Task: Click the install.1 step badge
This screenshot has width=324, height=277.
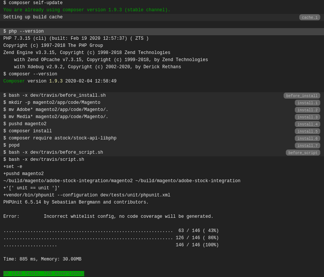Action: [x=307, y=103]
